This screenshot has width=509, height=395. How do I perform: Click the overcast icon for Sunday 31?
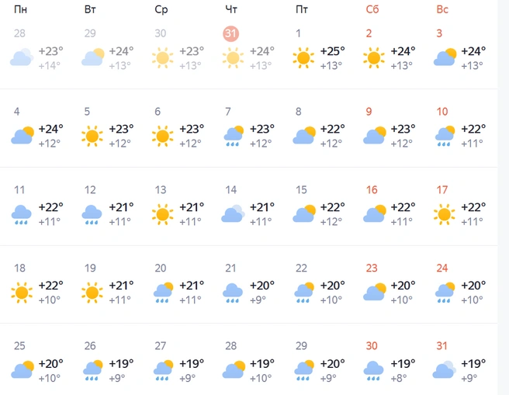[x=445, y=369]
